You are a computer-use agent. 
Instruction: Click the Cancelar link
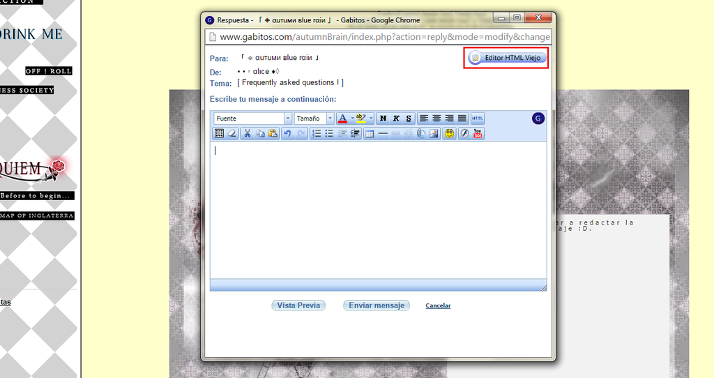coord(438,305)
